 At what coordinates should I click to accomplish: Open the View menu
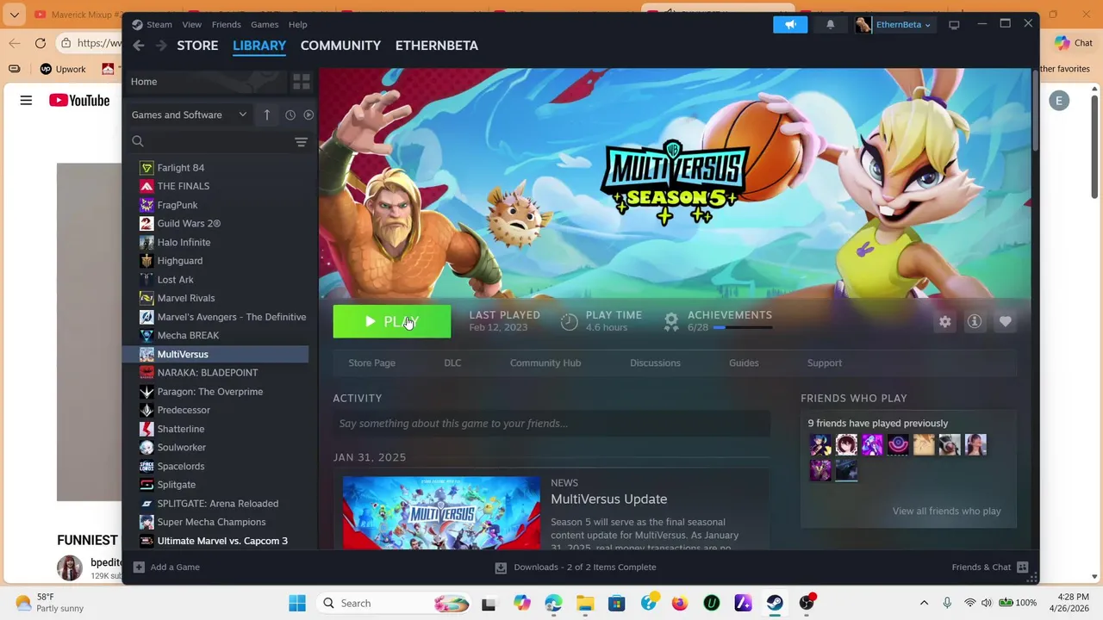tap(192, 24)
